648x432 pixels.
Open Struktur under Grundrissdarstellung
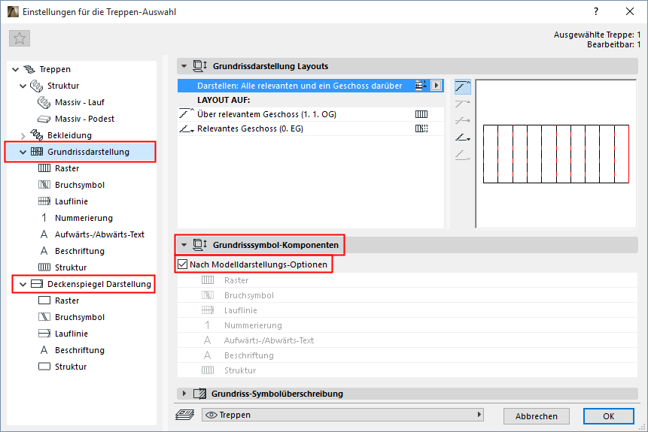71,267
